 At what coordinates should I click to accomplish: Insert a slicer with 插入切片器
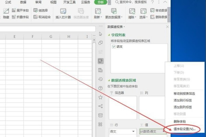click(x=63, y=14)
